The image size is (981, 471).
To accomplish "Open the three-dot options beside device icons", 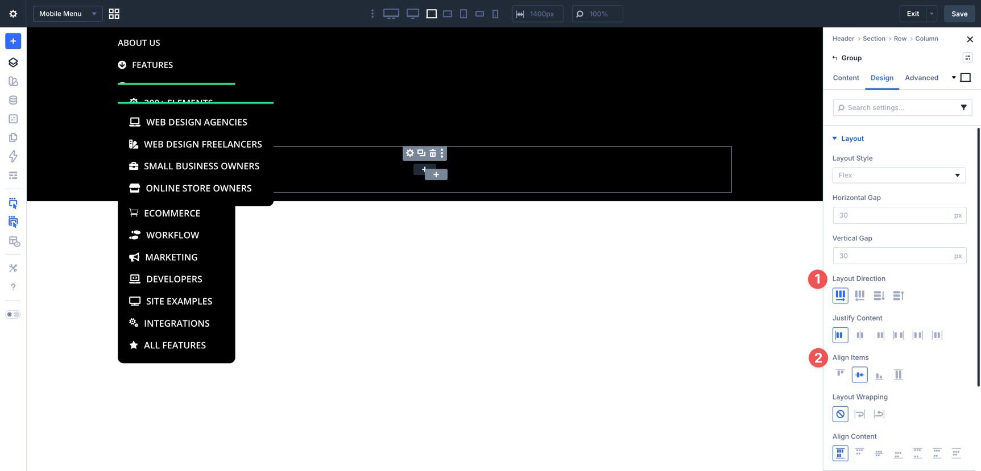I will [x=372, y=14].
